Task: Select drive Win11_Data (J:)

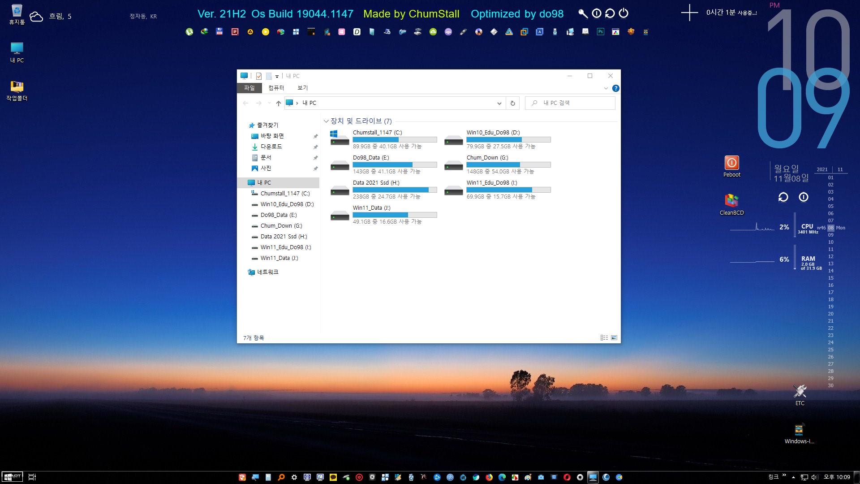Action: coord(383,214)
